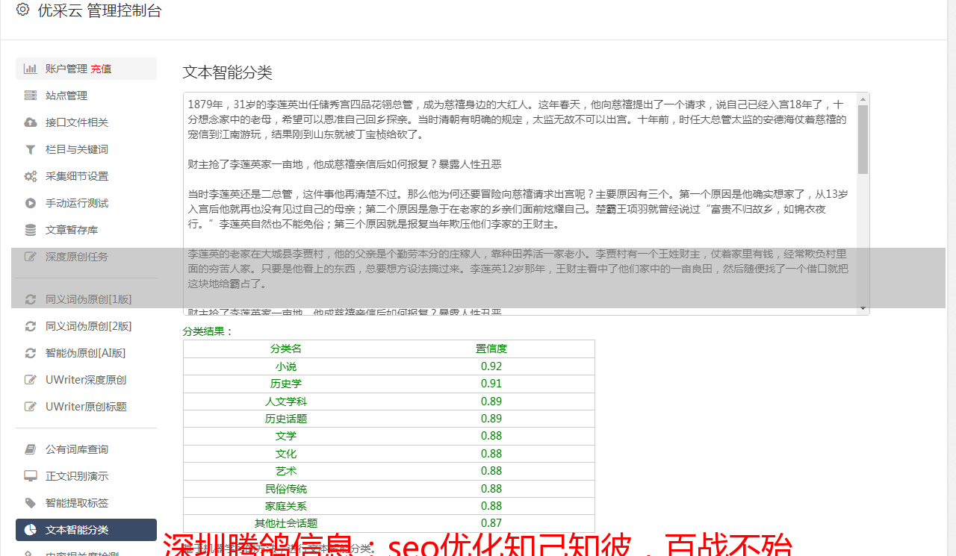Open 文章暂存库 from sidebar
This screenshot has height=556, width=956.
tap(86, 230)
